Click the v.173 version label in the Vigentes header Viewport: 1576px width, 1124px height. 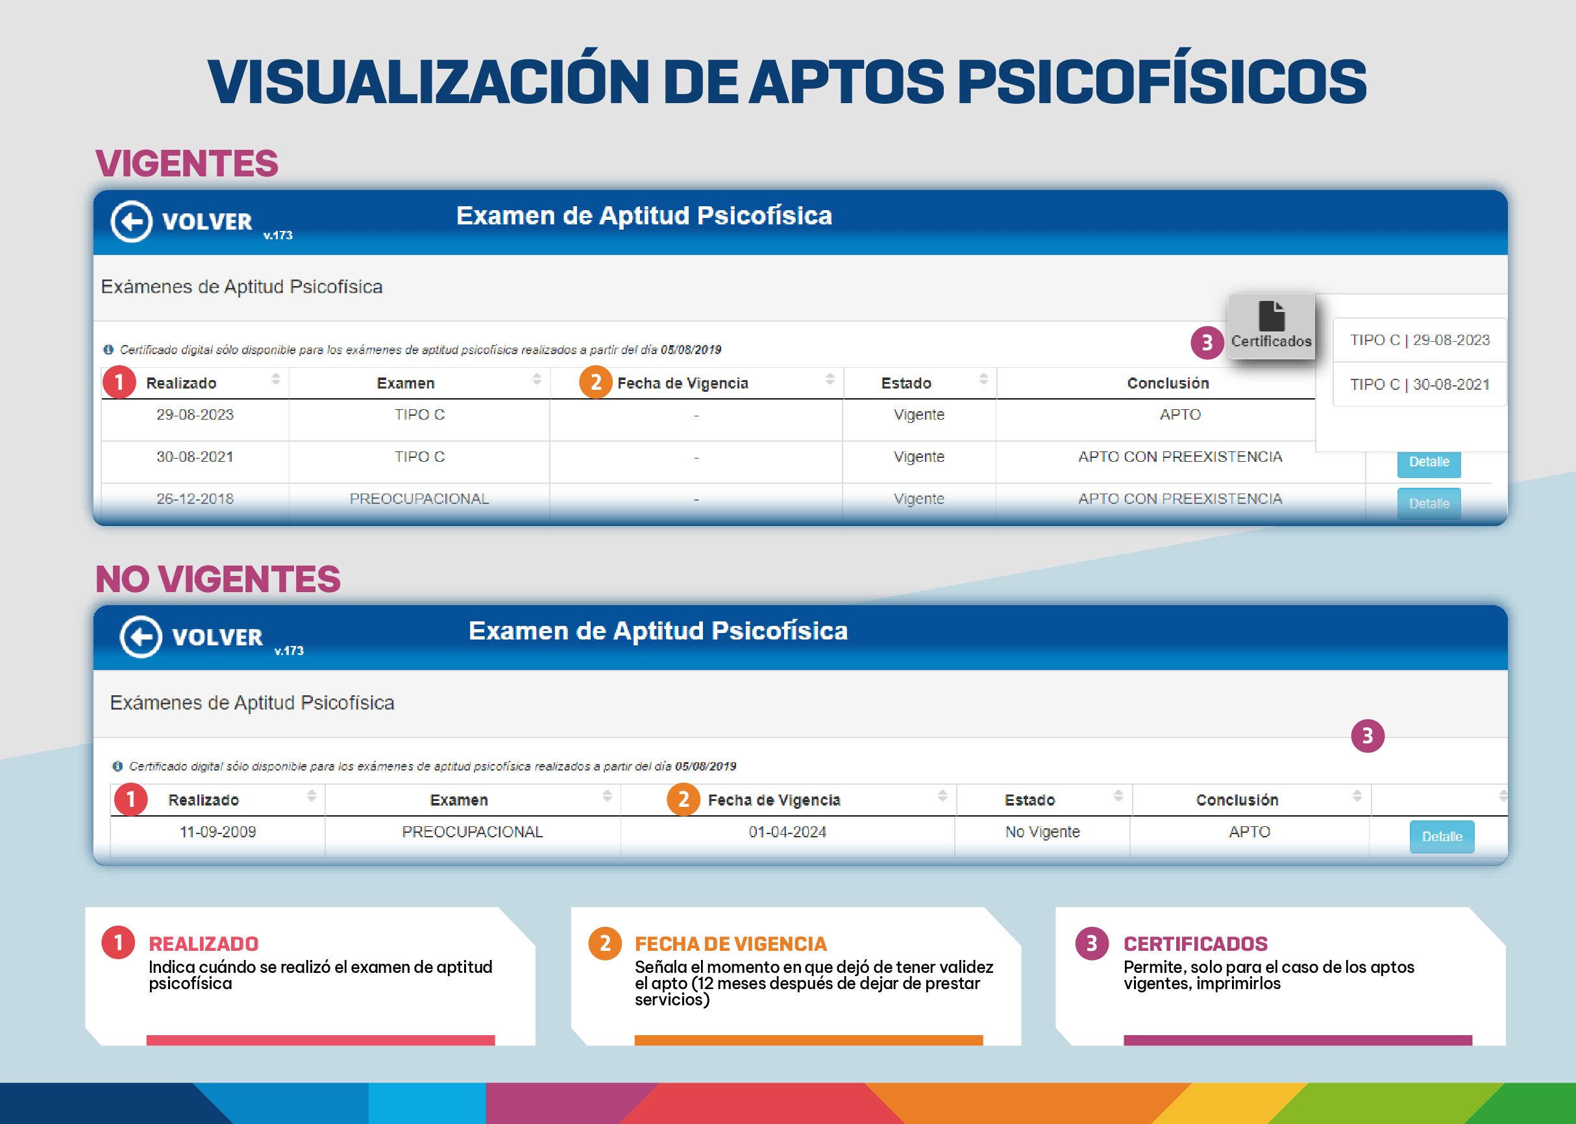pyautogui.click(x=278, y=235)
